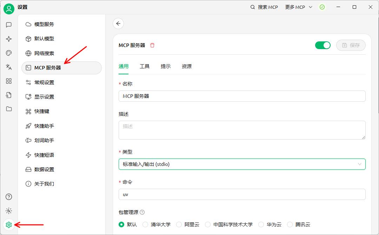The image size is (379, 235).
Task: Open the knowledge base sidebar icon
Action: [9, 95]
